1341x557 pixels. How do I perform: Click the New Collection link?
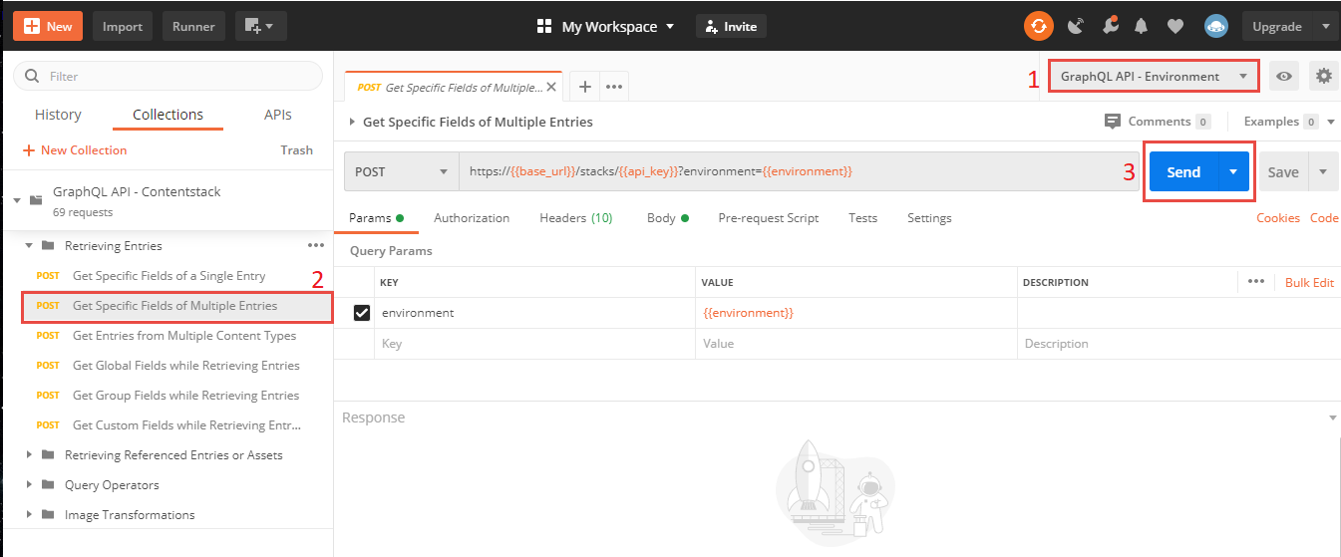pos(75,150)
